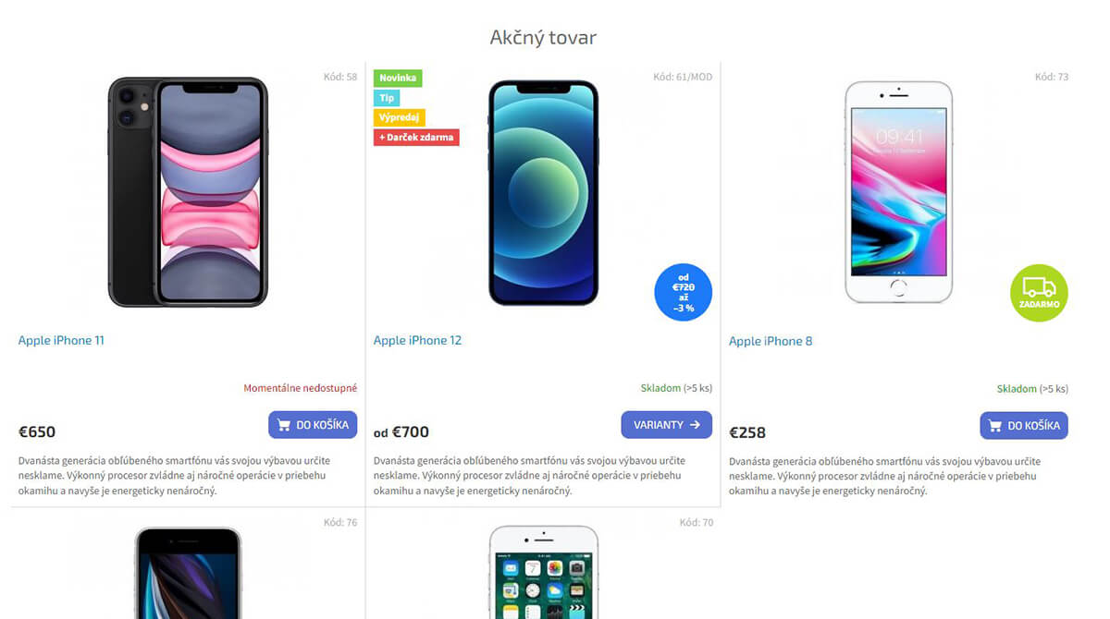The image size is (1110, 619).
Task: Click the product image with code 70
Action: pyautogui.click(x=544, y=573)
